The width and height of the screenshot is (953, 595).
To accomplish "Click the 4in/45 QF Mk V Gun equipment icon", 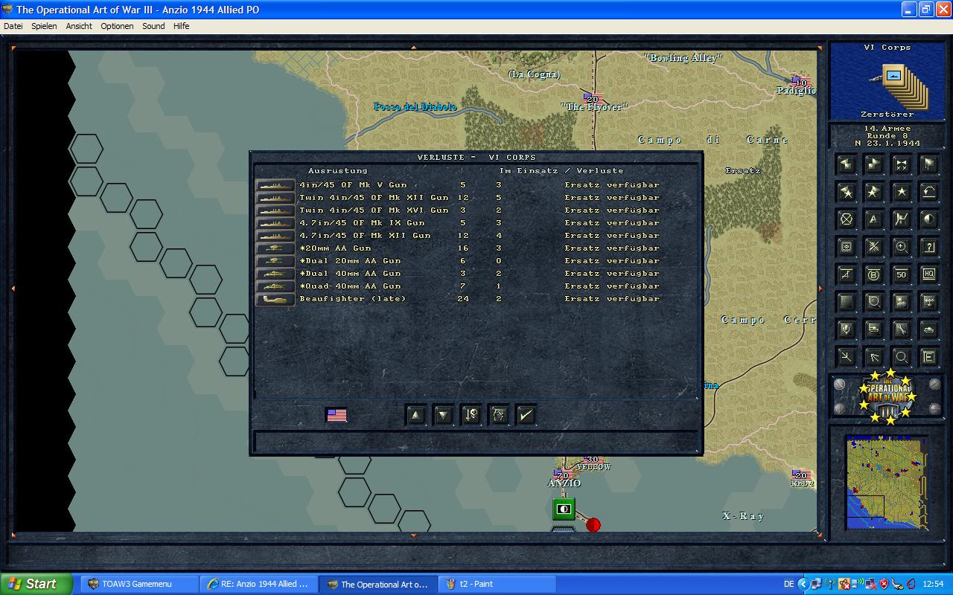I will coord(275,185).
